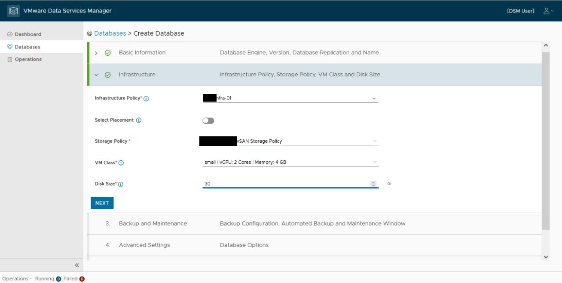562x283 pixels.
Task: Click the vertical scrollbar up arrow
Action: point(546,45)
